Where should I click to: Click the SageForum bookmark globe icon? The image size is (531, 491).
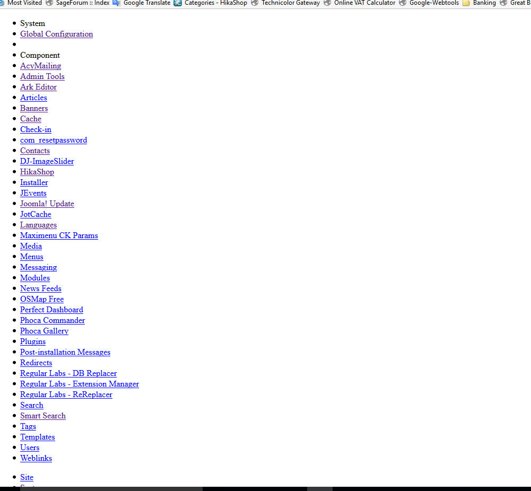coord(49,3)
